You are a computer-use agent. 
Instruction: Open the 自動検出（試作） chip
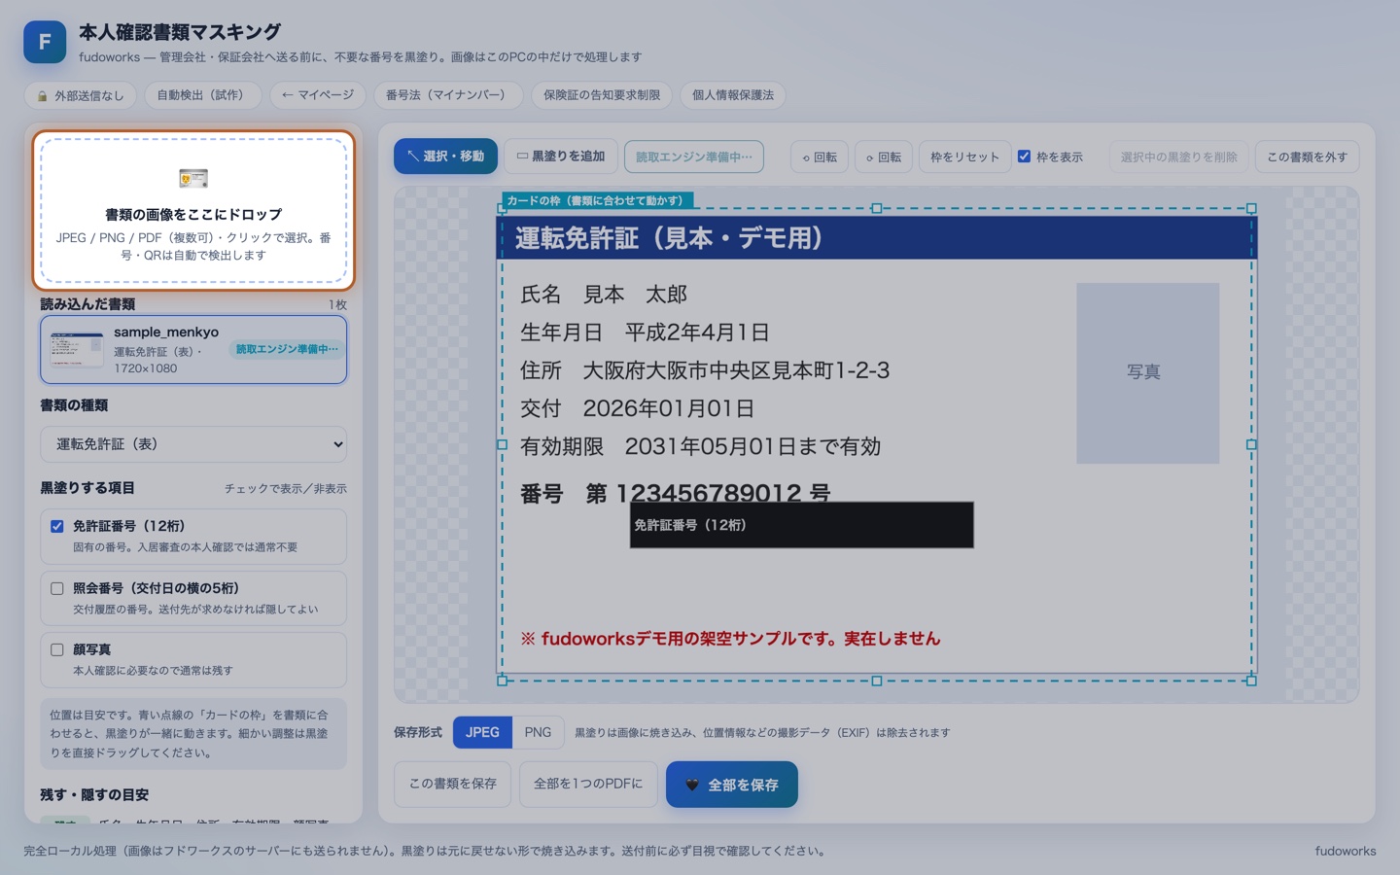(203, 95)
